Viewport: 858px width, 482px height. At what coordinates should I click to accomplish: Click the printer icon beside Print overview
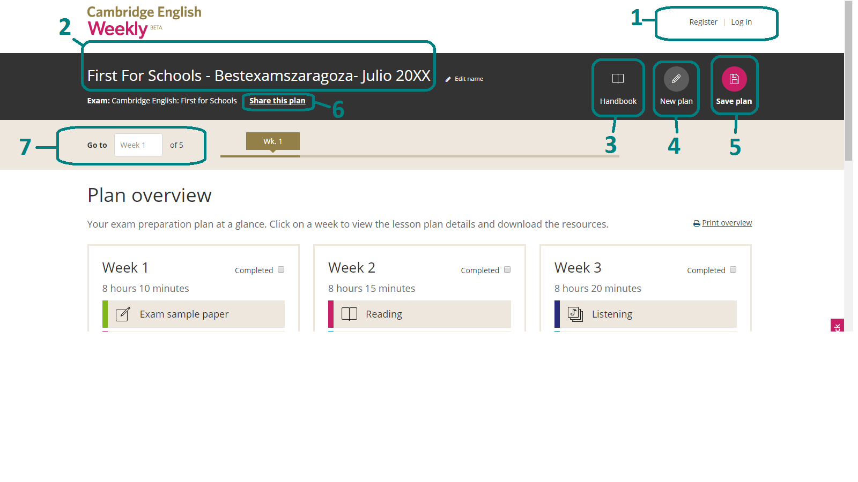(697, 223)
